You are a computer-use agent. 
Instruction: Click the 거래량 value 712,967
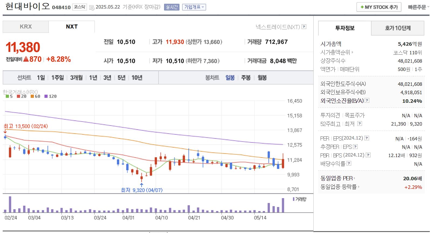click(276, 42)
